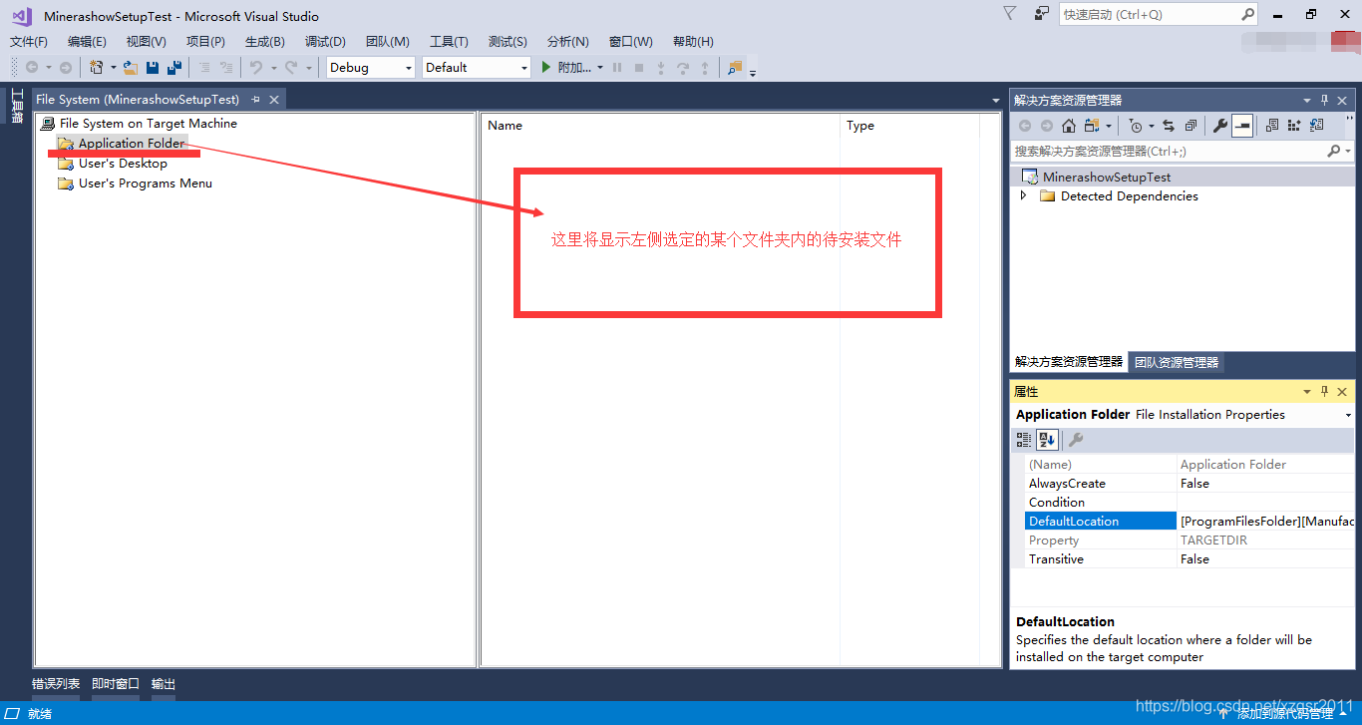
Task: Pin the File System document tab
Action: coord(256,100)
